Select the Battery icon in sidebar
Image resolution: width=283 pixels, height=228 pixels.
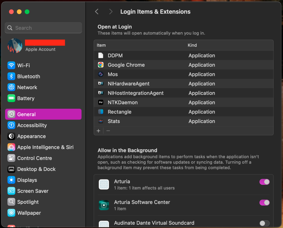(x=11, y=98)
